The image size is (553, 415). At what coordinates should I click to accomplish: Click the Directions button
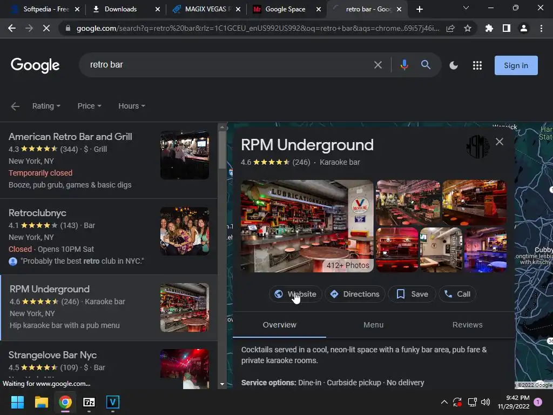tap(355, 294)
